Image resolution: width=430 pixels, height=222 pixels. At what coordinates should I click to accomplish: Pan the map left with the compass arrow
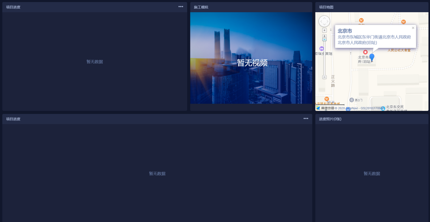point(321,21)
